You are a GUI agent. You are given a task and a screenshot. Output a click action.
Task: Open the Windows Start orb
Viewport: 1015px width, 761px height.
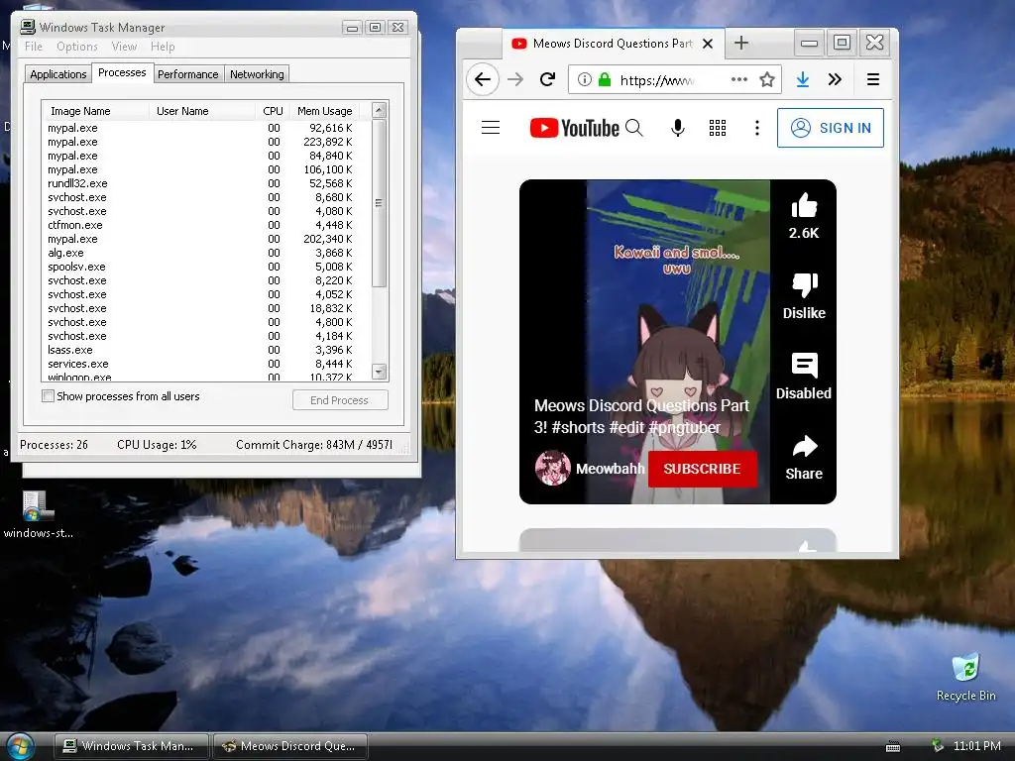pyautogui.click(x=19, y=747)
